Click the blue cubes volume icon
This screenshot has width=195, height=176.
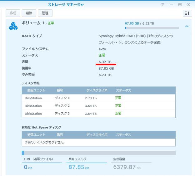point(13,26)
